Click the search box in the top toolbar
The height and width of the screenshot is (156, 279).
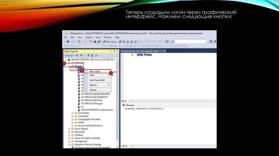point(191,42)
